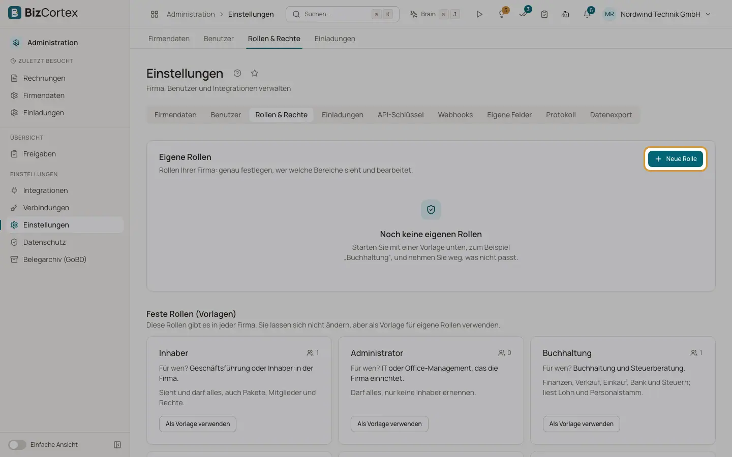Click the "Noch keine eigenen Rollen" heading
Screen dimensions: 732x457
pos(431,234)
